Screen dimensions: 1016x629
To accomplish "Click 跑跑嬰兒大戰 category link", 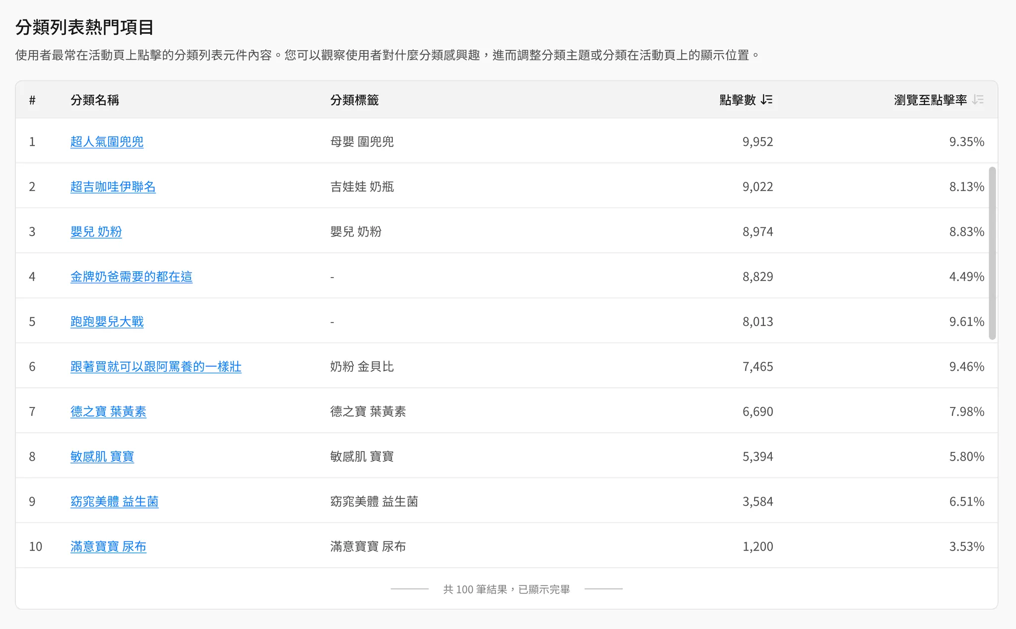I will (x=107, y=322).
